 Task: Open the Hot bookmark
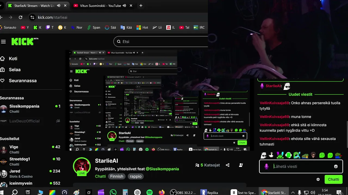click(142, 27)
